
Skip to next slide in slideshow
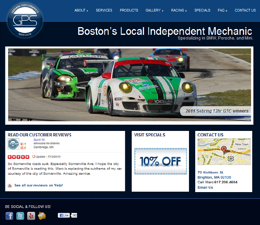point(30,120)
